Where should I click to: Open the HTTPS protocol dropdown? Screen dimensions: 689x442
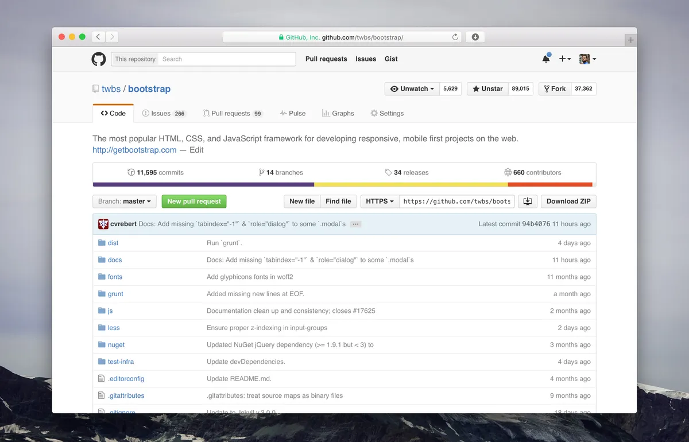click(x=379, y=201)
